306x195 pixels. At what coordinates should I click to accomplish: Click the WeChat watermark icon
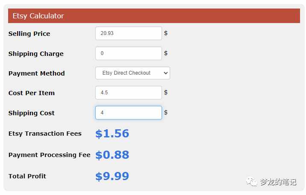(x=252, y=182)
